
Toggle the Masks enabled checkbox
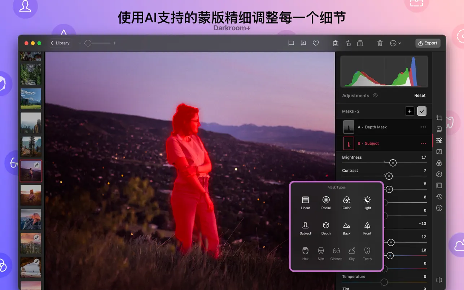421,111
